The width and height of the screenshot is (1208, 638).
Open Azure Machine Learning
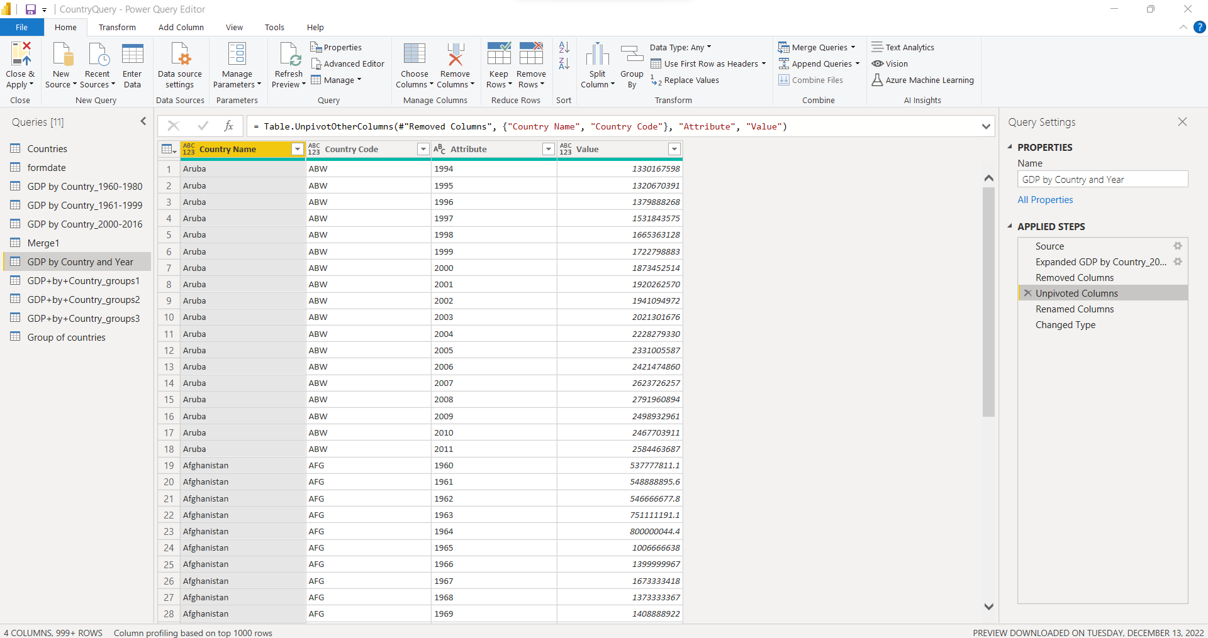click(922, 80)
